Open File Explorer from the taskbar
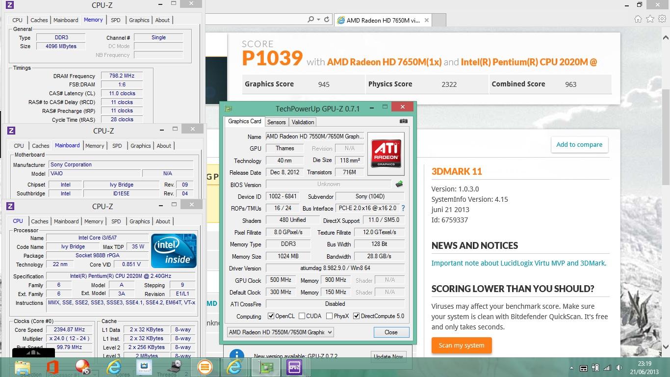The image size is (670, 377). point(23,367)
